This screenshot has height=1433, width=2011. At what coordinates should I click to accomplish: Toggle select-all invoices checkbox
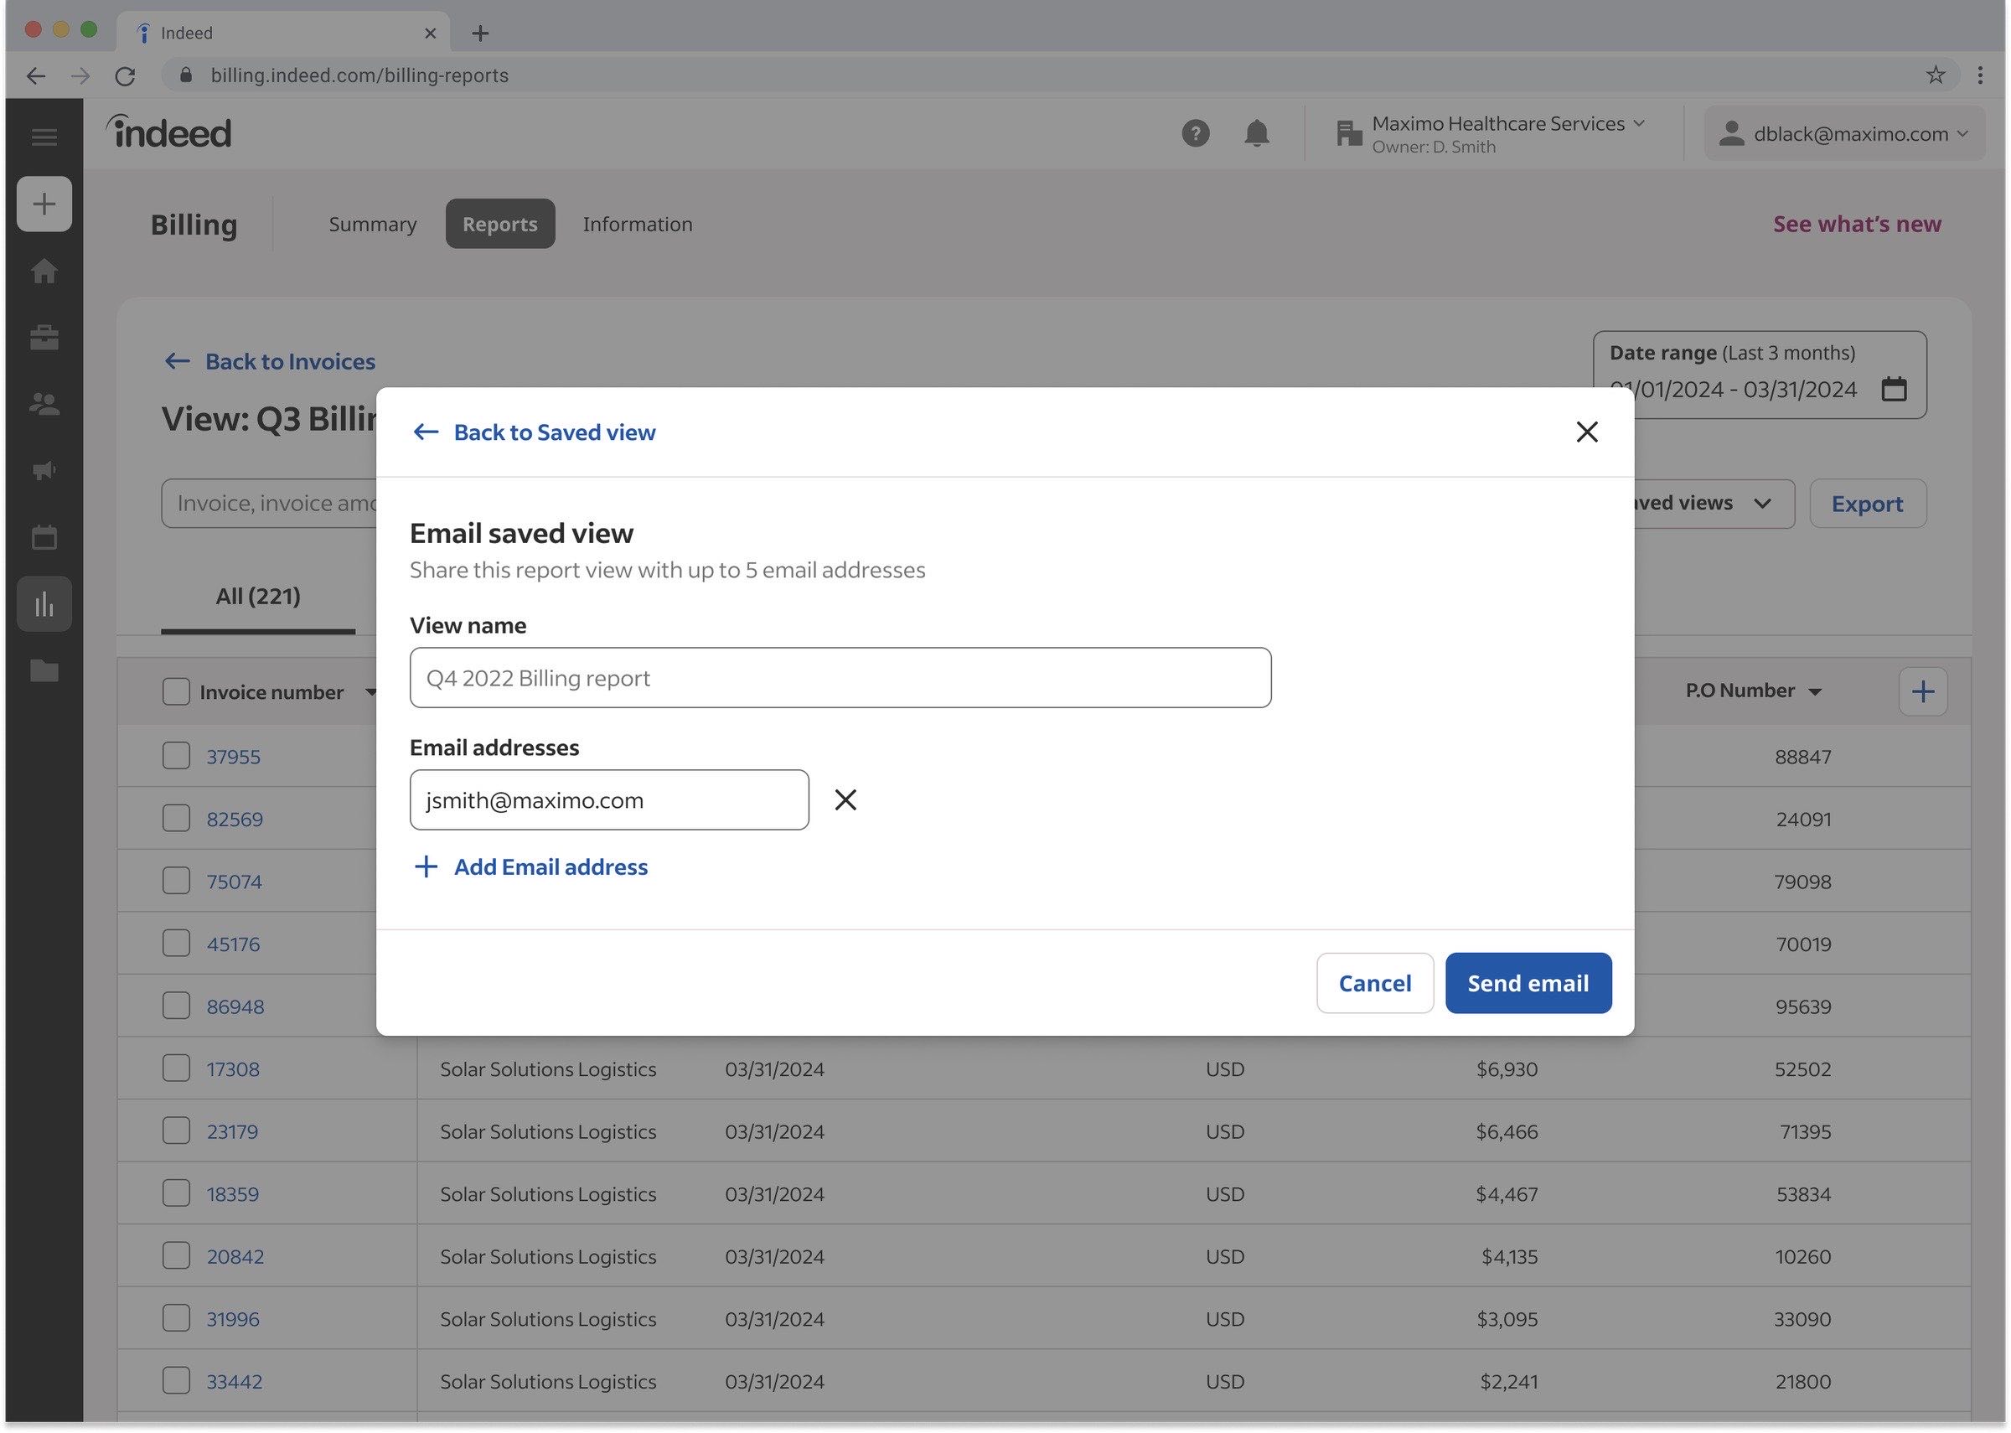(177, 692)
